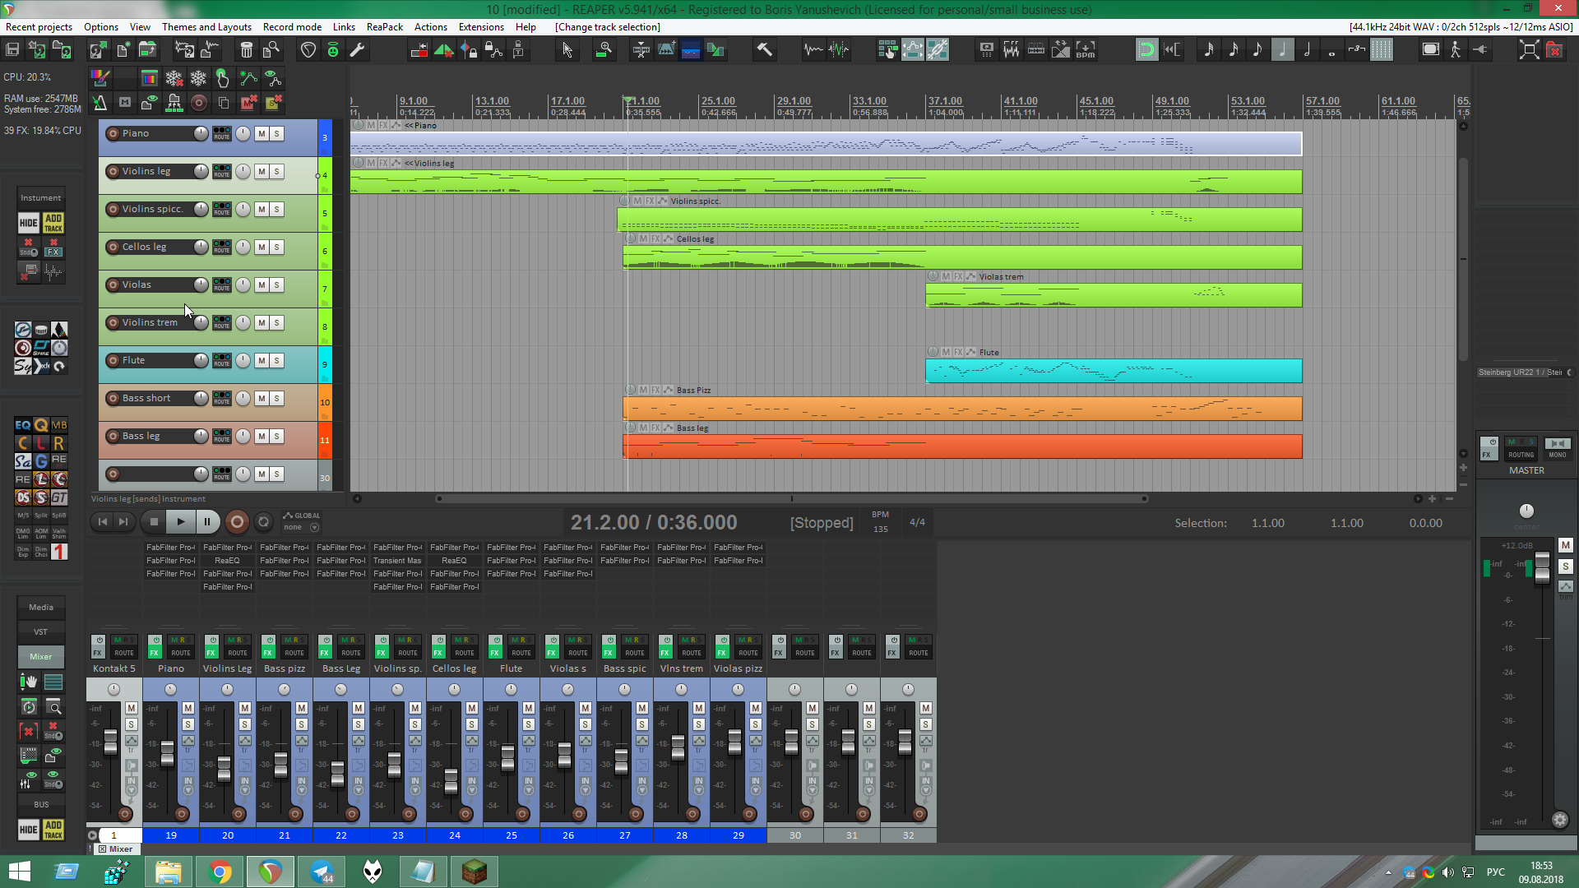This screenshot has width=1579, height=888.
Task: Open Themes and Layouts menu
Action: [206, 27]
